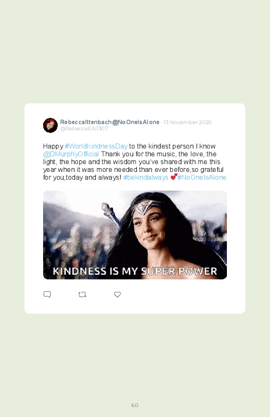Open the #bekindalways hashtag

click(146, 178)
